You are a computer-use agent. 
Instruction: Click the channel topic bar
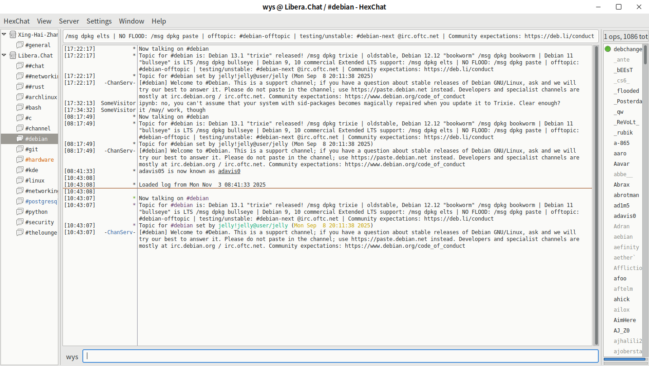click(330, 36)
